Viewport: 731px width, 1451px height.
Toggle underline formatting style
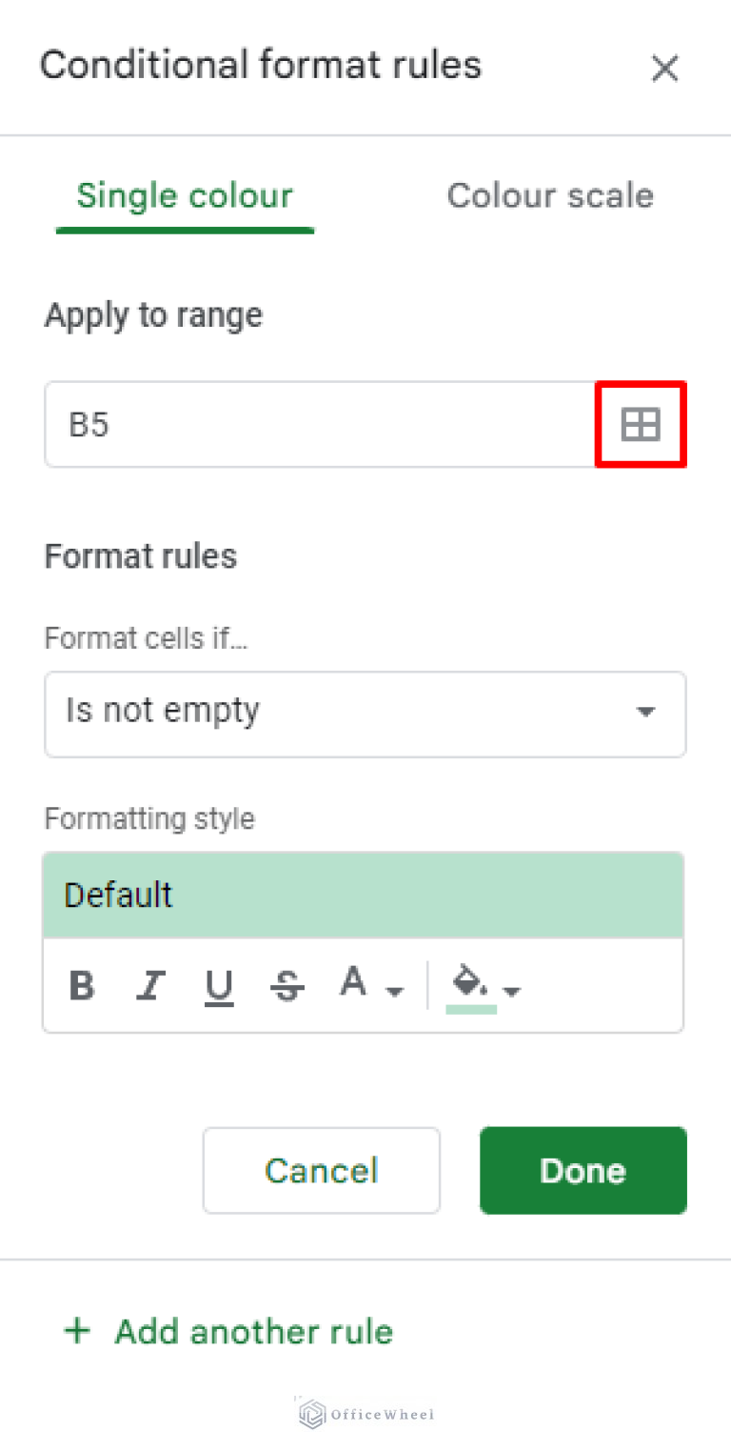pyautogui.click(x=219, y=985)
